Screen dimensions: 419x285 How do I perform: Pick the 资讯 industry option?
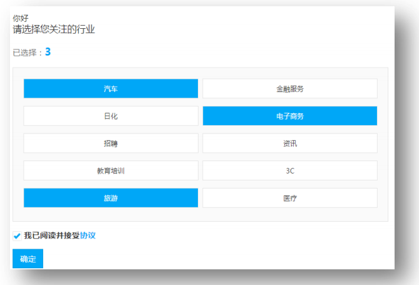point(290,143)
